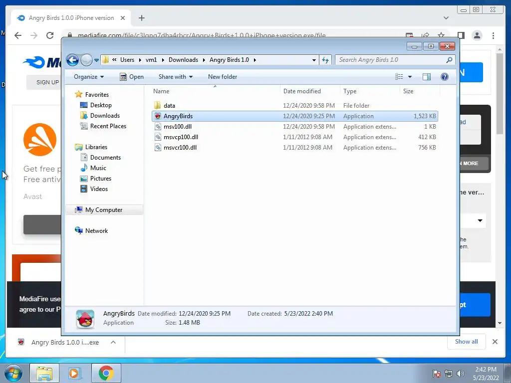Viewport: 511px width, 383px height.
Task: Select the data folder icon
Action: 157,106
